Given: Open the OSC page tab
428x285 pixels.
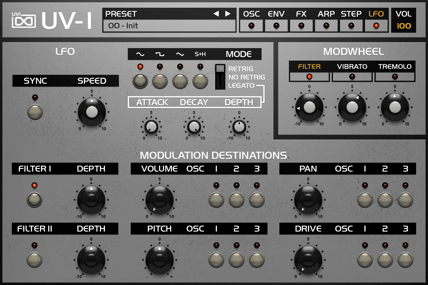Looking at the screenshot, I should tap(251, 26).
